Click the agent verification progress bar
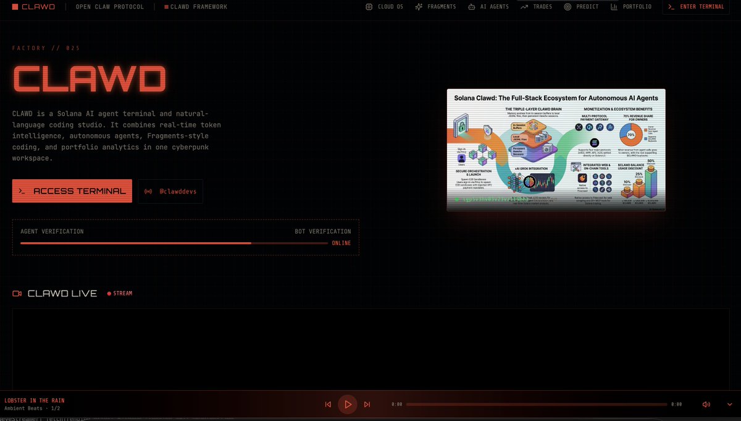The width and height of the screenshot is (741, 421). pos(174,243)
